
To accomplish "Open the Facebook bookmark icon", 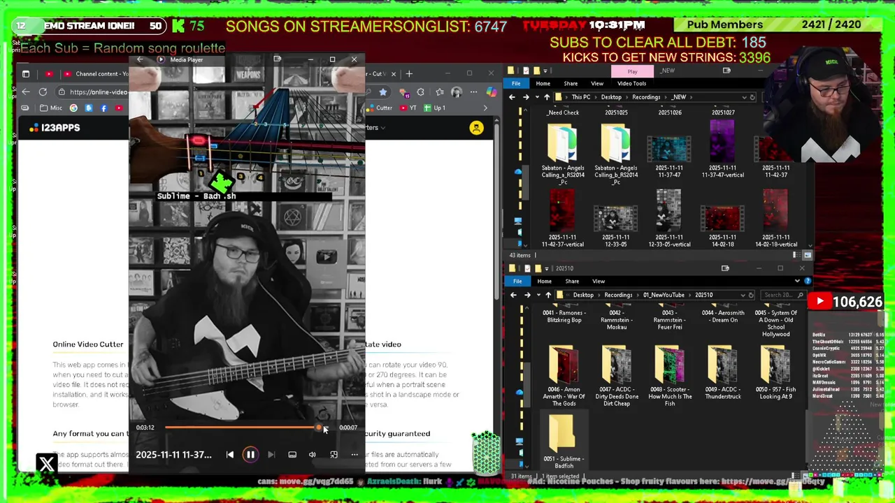I will pos(103,108).
